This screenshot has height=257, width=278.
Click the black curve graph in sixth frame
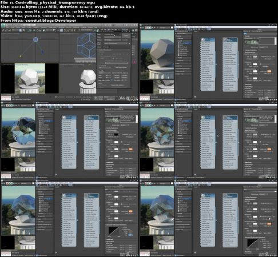252,244
